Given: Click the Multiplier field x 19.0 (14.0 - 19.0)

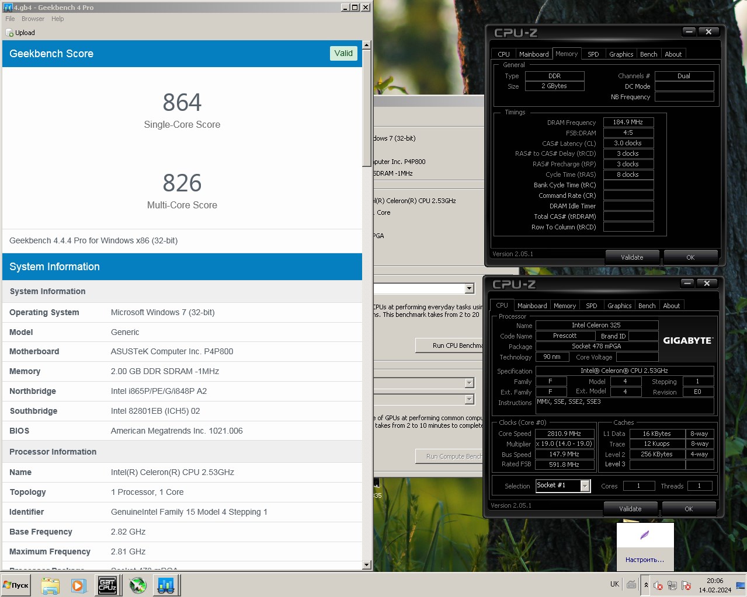Looking at the screenshot, I should (x=564, y=444).
